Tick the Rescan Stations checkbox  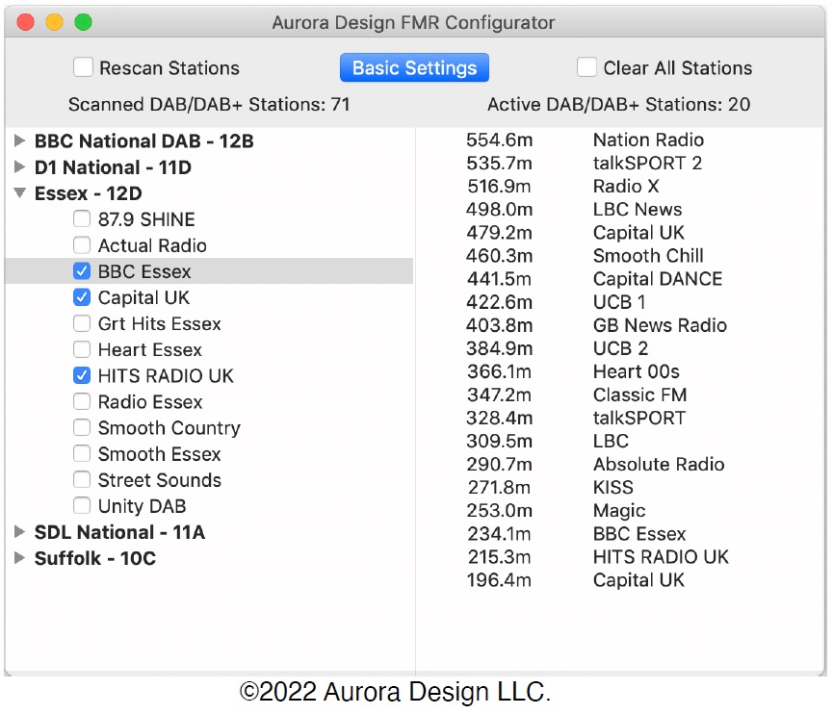(83, 67)
